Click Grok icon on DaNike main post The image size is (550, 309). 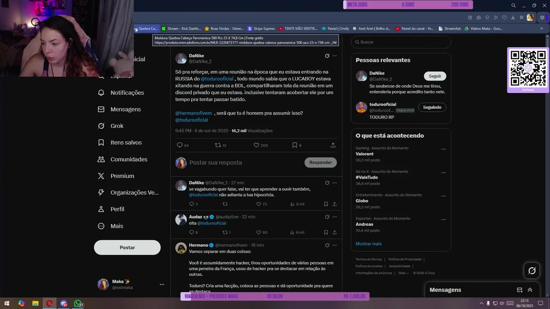click(327, 56)
